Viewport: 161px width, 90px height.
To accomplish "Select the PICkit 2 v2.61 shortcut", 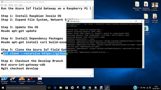I will 31,80.
